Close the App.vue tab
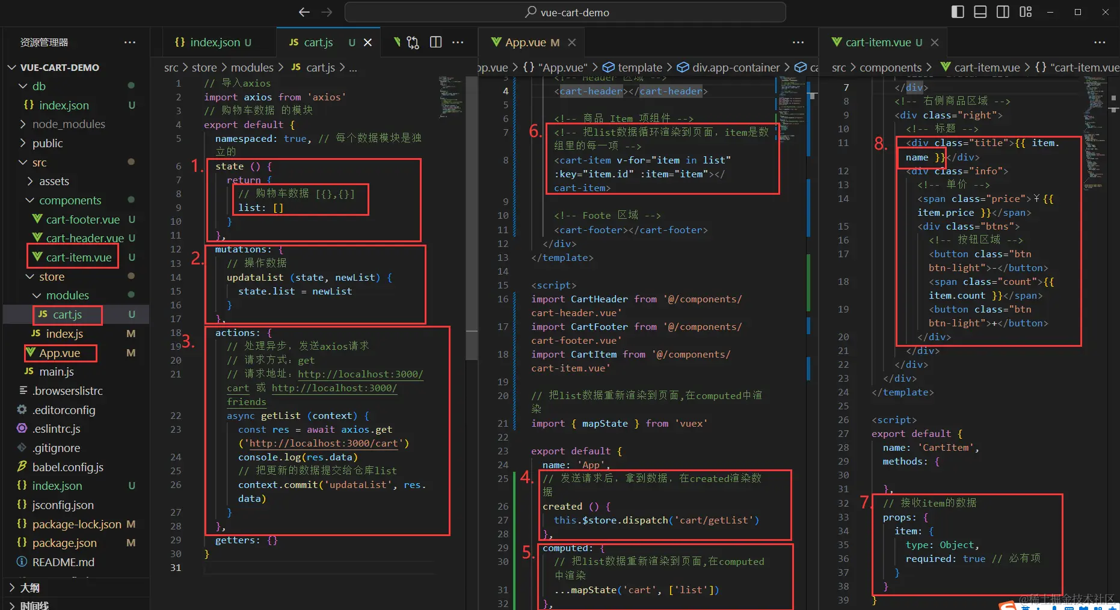This screenshot has width=1120, height=610. click(x=572, y=42)
